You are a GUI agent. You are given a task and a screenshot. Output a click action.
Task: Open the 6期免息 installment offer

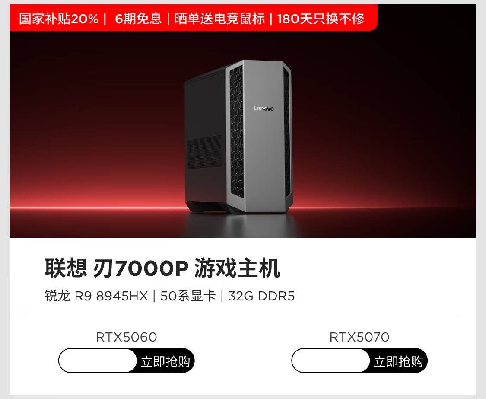138,19
